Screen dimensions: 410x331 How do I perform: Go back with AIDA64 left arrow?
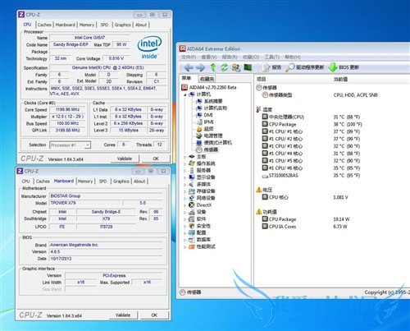(189, 67)
